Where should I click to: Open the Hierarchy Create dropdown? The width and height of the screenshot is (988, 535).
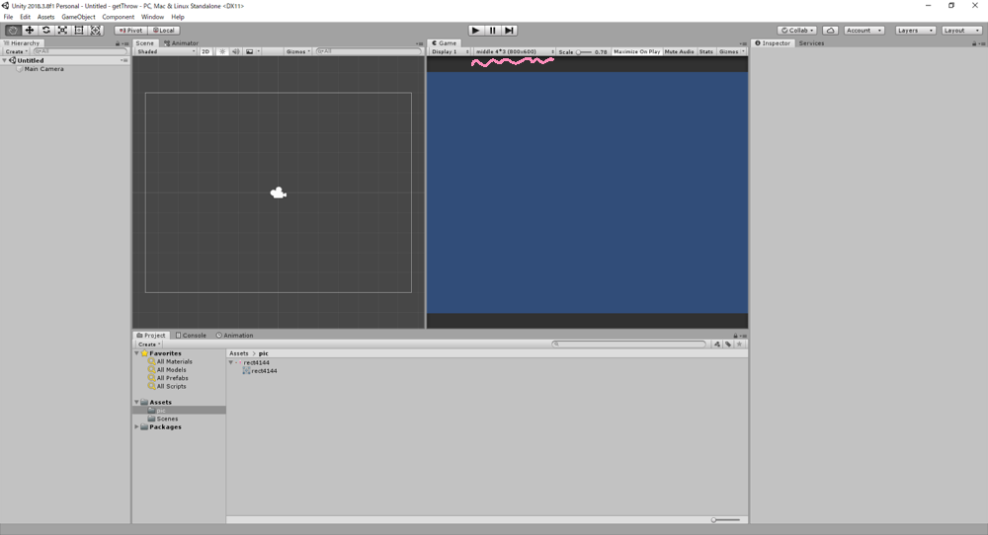click(x=17, y=51)
